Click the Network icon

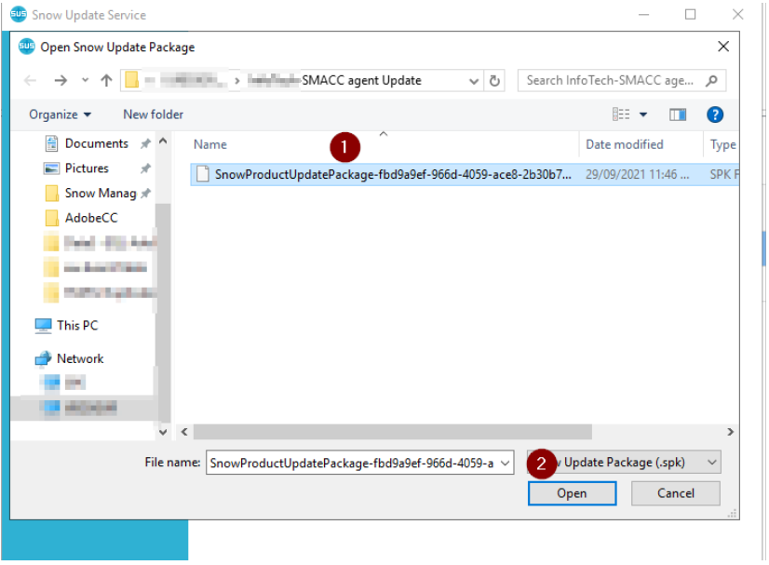(43, 359)
